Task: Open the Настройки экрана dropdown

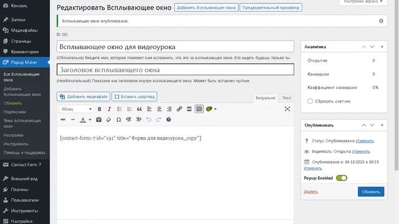Action: [x=363, y=2]
